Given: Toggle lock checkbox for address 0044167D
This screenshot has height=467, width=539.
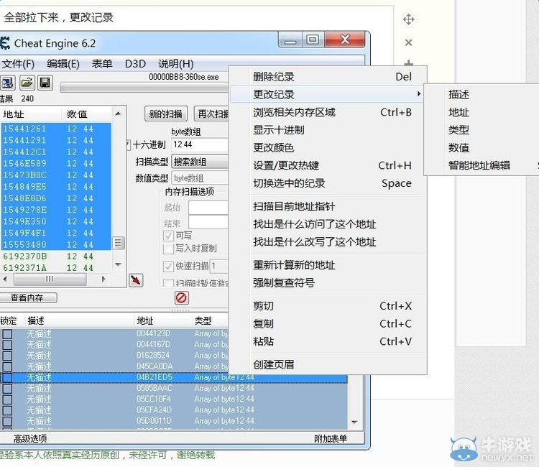Looking at the screenshot, I should 7,345.
